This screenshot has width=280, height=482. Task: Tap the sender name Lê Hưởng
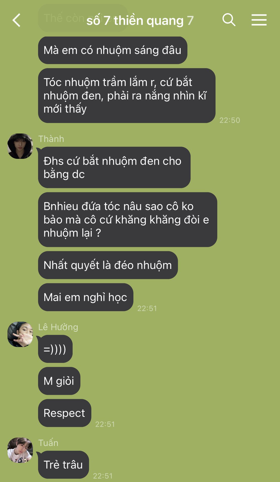(x=58, y=327)
